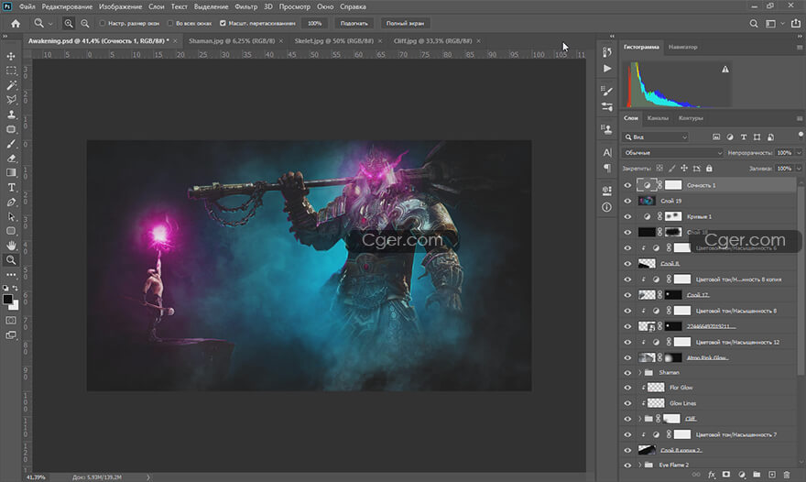Select the Gradient tool
This screenshot has width=806, height=482.
(x=11, y=173)
